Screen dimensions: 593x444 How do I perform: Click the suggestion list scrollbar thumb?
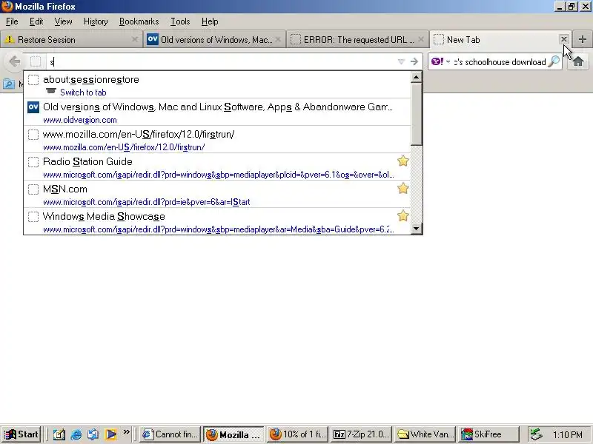(x=416, y=114)
